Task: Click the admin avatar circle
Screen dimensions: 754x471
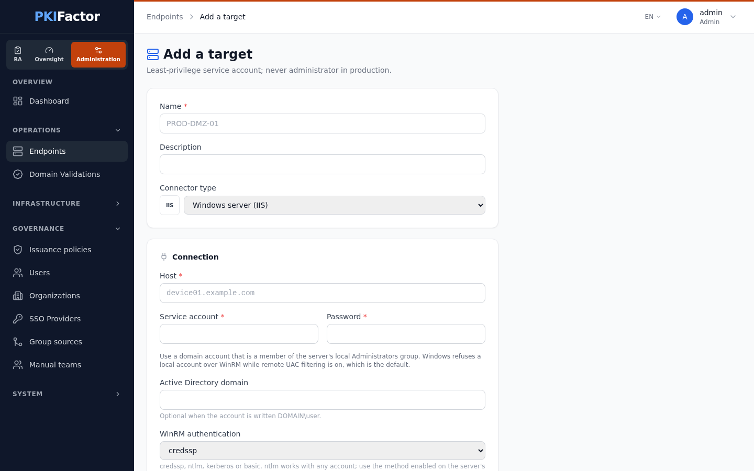Action: 685,17
